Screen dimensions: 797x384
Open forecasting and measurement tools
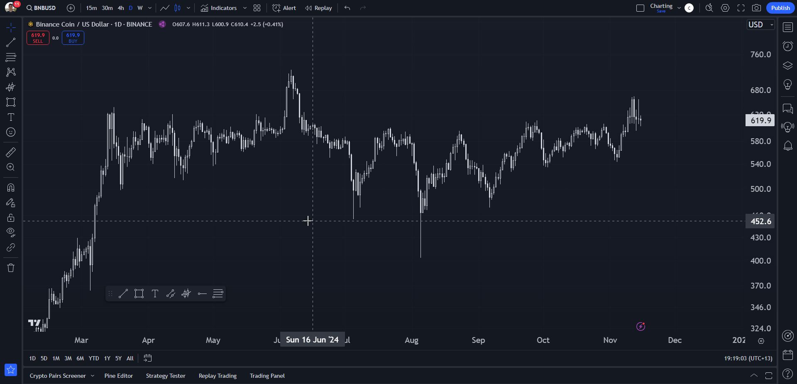coord(11,87)
